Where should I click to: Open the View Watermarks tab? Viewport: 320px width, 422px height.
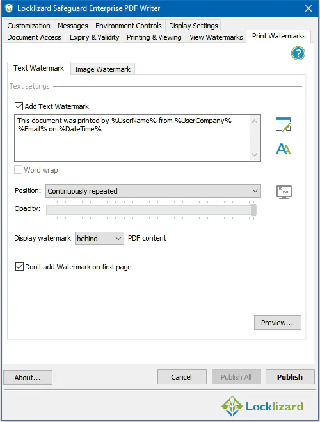(x=216, y=37)
